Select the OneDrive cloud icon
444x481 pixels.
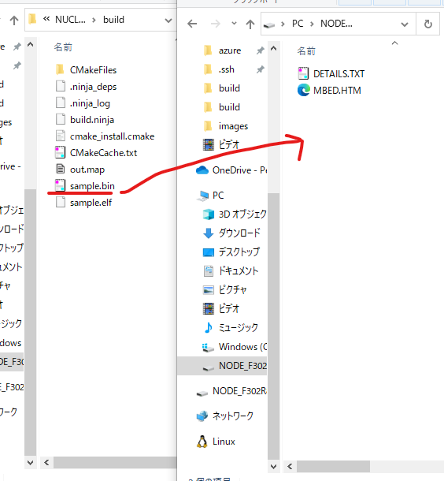(202, 170)
